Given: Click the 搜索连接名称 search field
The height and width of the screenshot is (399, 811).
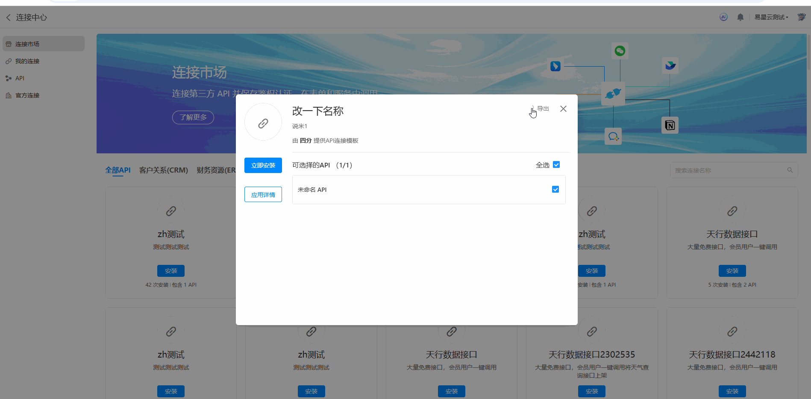Looking at the screenshot, I should click(729, 170).
